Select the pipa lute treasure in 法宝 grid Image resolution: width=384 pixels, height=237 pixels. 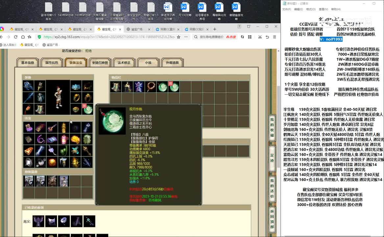click(x=52, y=128)
